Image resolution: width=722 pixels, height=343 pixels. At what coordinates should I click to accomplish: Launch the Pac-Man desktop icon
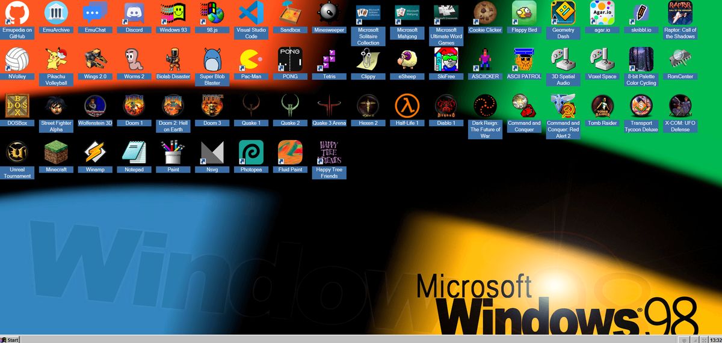pyautogui.click(x=251, y=59)
